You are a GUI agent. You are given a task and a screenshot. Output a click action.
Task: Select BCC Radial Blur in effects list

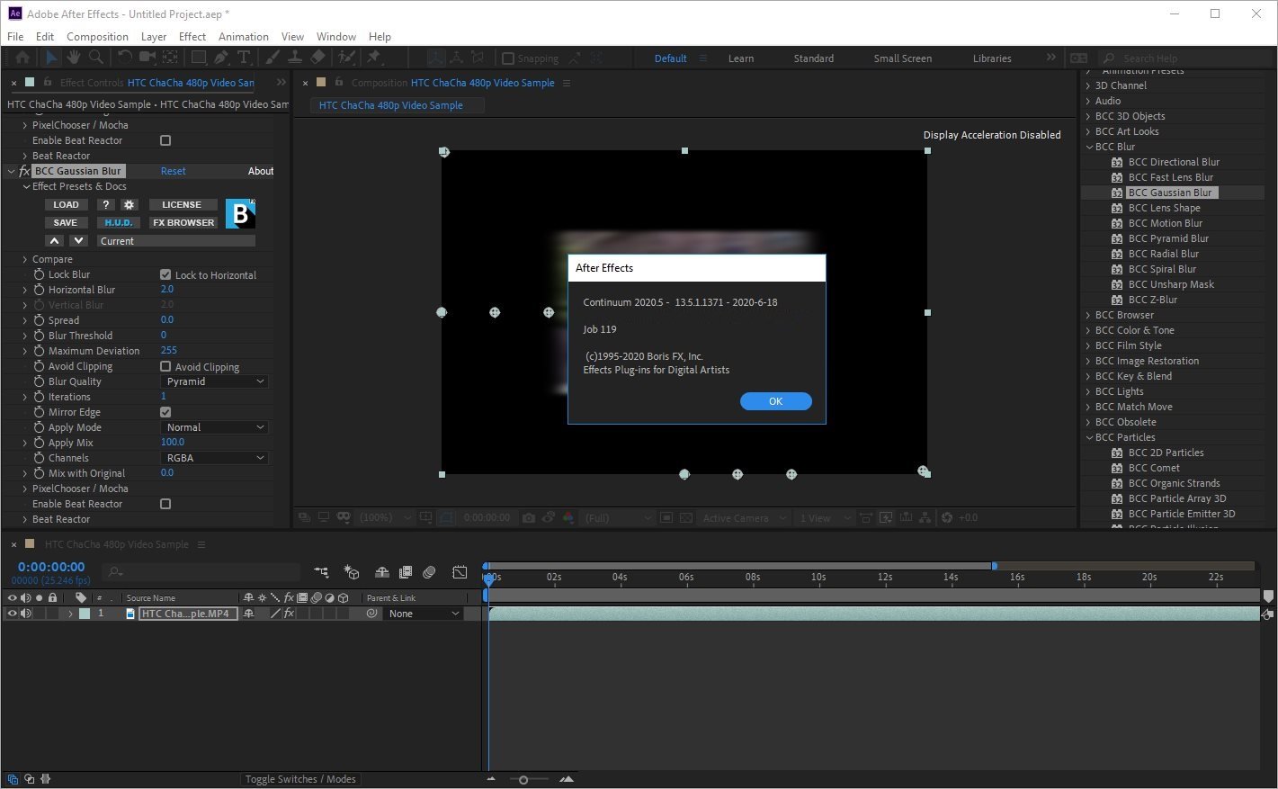click(x=1163, y=254)
